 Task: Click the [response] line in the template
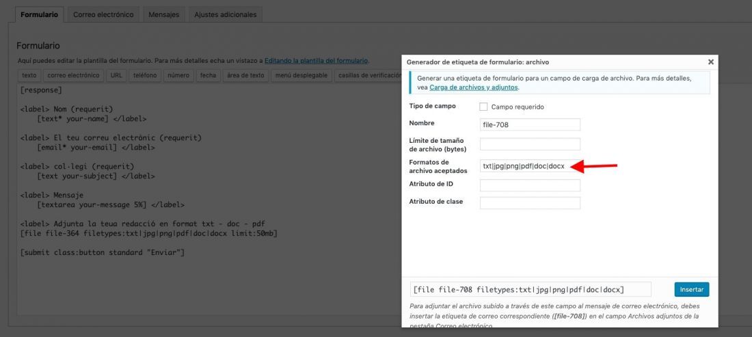click(x=41, y=90)
